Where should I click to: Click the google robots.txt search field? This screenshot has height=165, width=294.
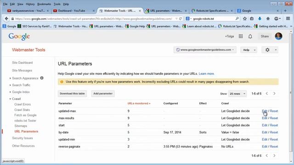pos(213,18)
